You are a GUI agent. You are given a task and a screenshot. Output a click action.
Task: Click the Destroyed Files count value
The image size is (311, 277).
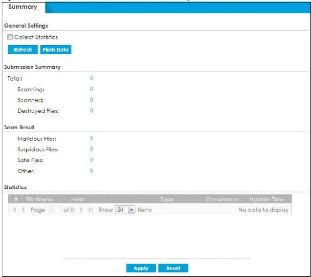coord(91,110)
